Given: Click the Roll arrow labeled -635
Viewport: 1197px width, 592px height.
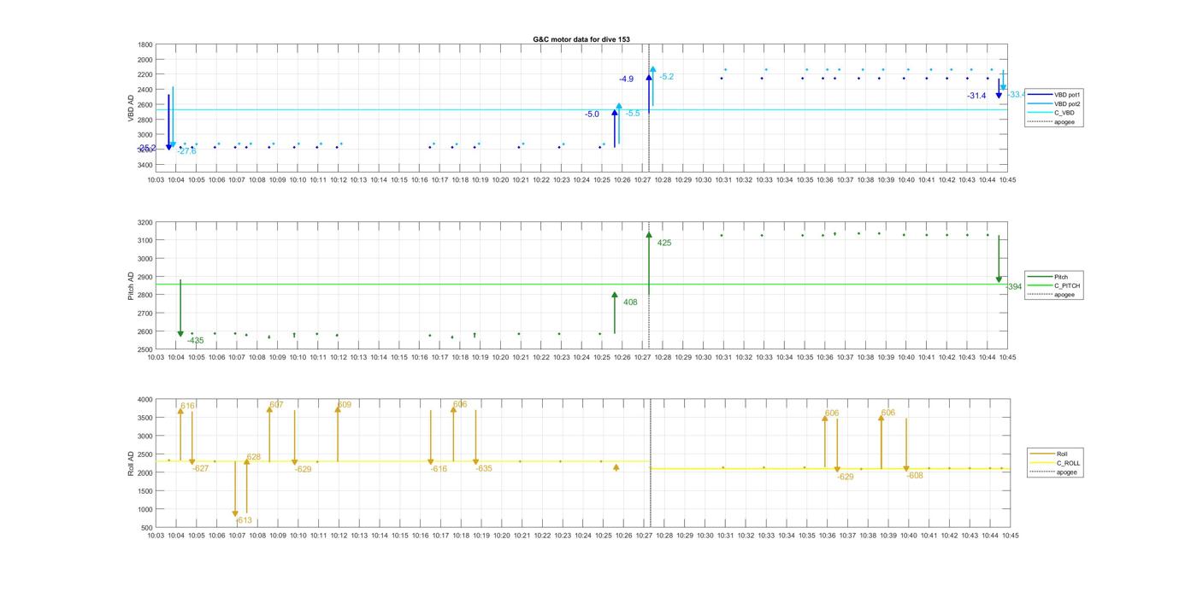Looking at the screenshot, I should 476,437.
